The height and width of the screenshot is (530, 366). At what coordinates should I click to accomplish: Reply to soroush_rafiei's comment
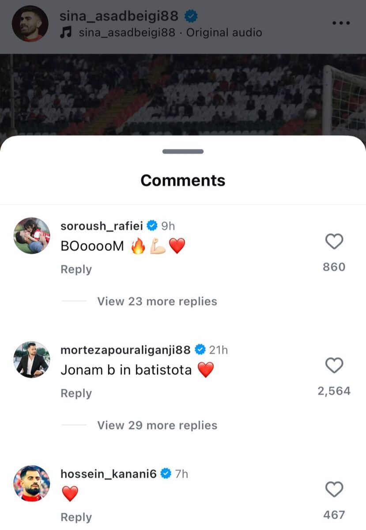point(76,269)
